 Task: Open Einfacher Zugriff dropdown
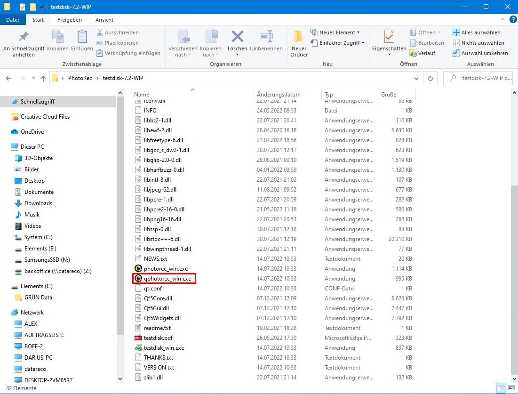tap(337, 43)
